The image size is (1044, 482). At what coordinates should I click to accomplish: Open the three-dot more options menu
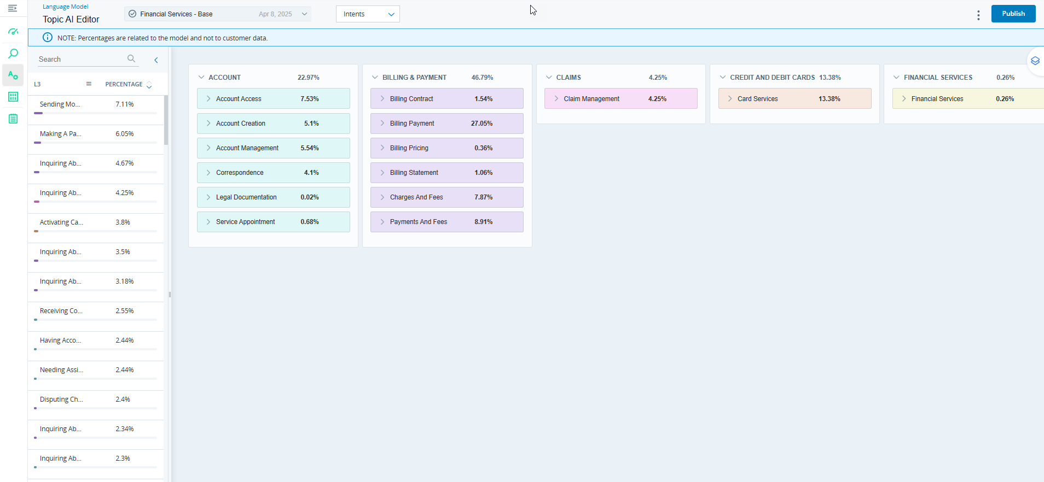[x=978, y=15]
